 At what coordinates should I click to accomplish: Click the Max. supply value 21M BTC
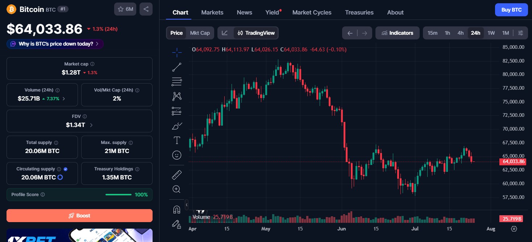pyautogui.click(x=117, y=151)
